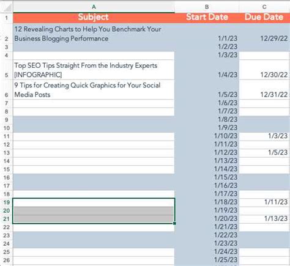This screenshot has width=290, height=266.
Task: Select row 13 via its row number
Action: 7,153
